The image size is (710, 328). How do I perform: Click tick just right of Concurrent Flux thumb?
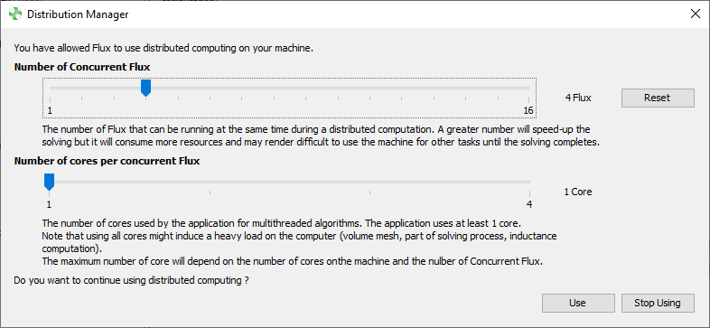point(178,98)
